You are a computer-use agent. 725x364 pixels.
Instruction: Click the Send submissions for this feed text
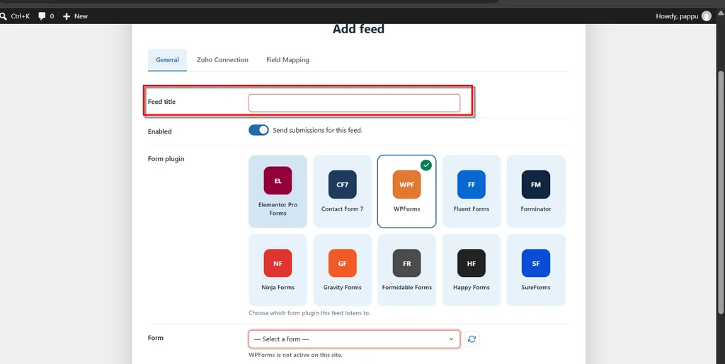click(x=318, y=130)
